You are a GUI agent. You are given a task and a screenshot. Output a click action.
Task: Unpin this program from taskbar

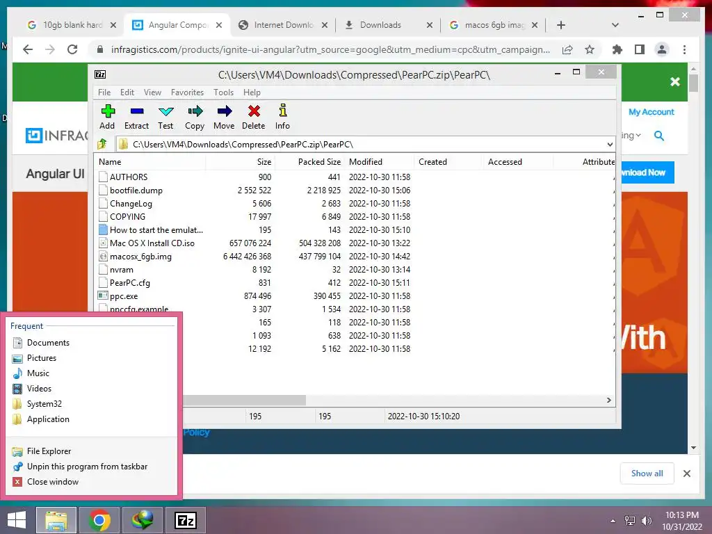(x=91, y=467)
